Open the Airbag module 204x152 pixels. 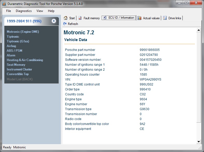click(11, 46)
